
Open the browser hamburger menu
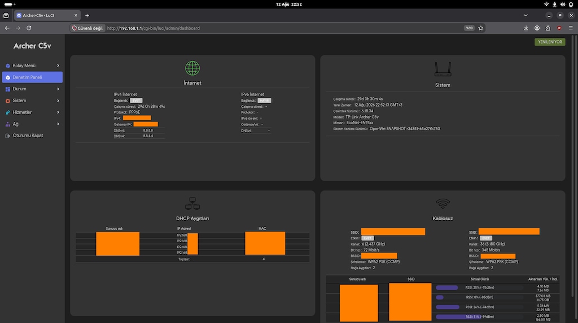coord(571,28)
